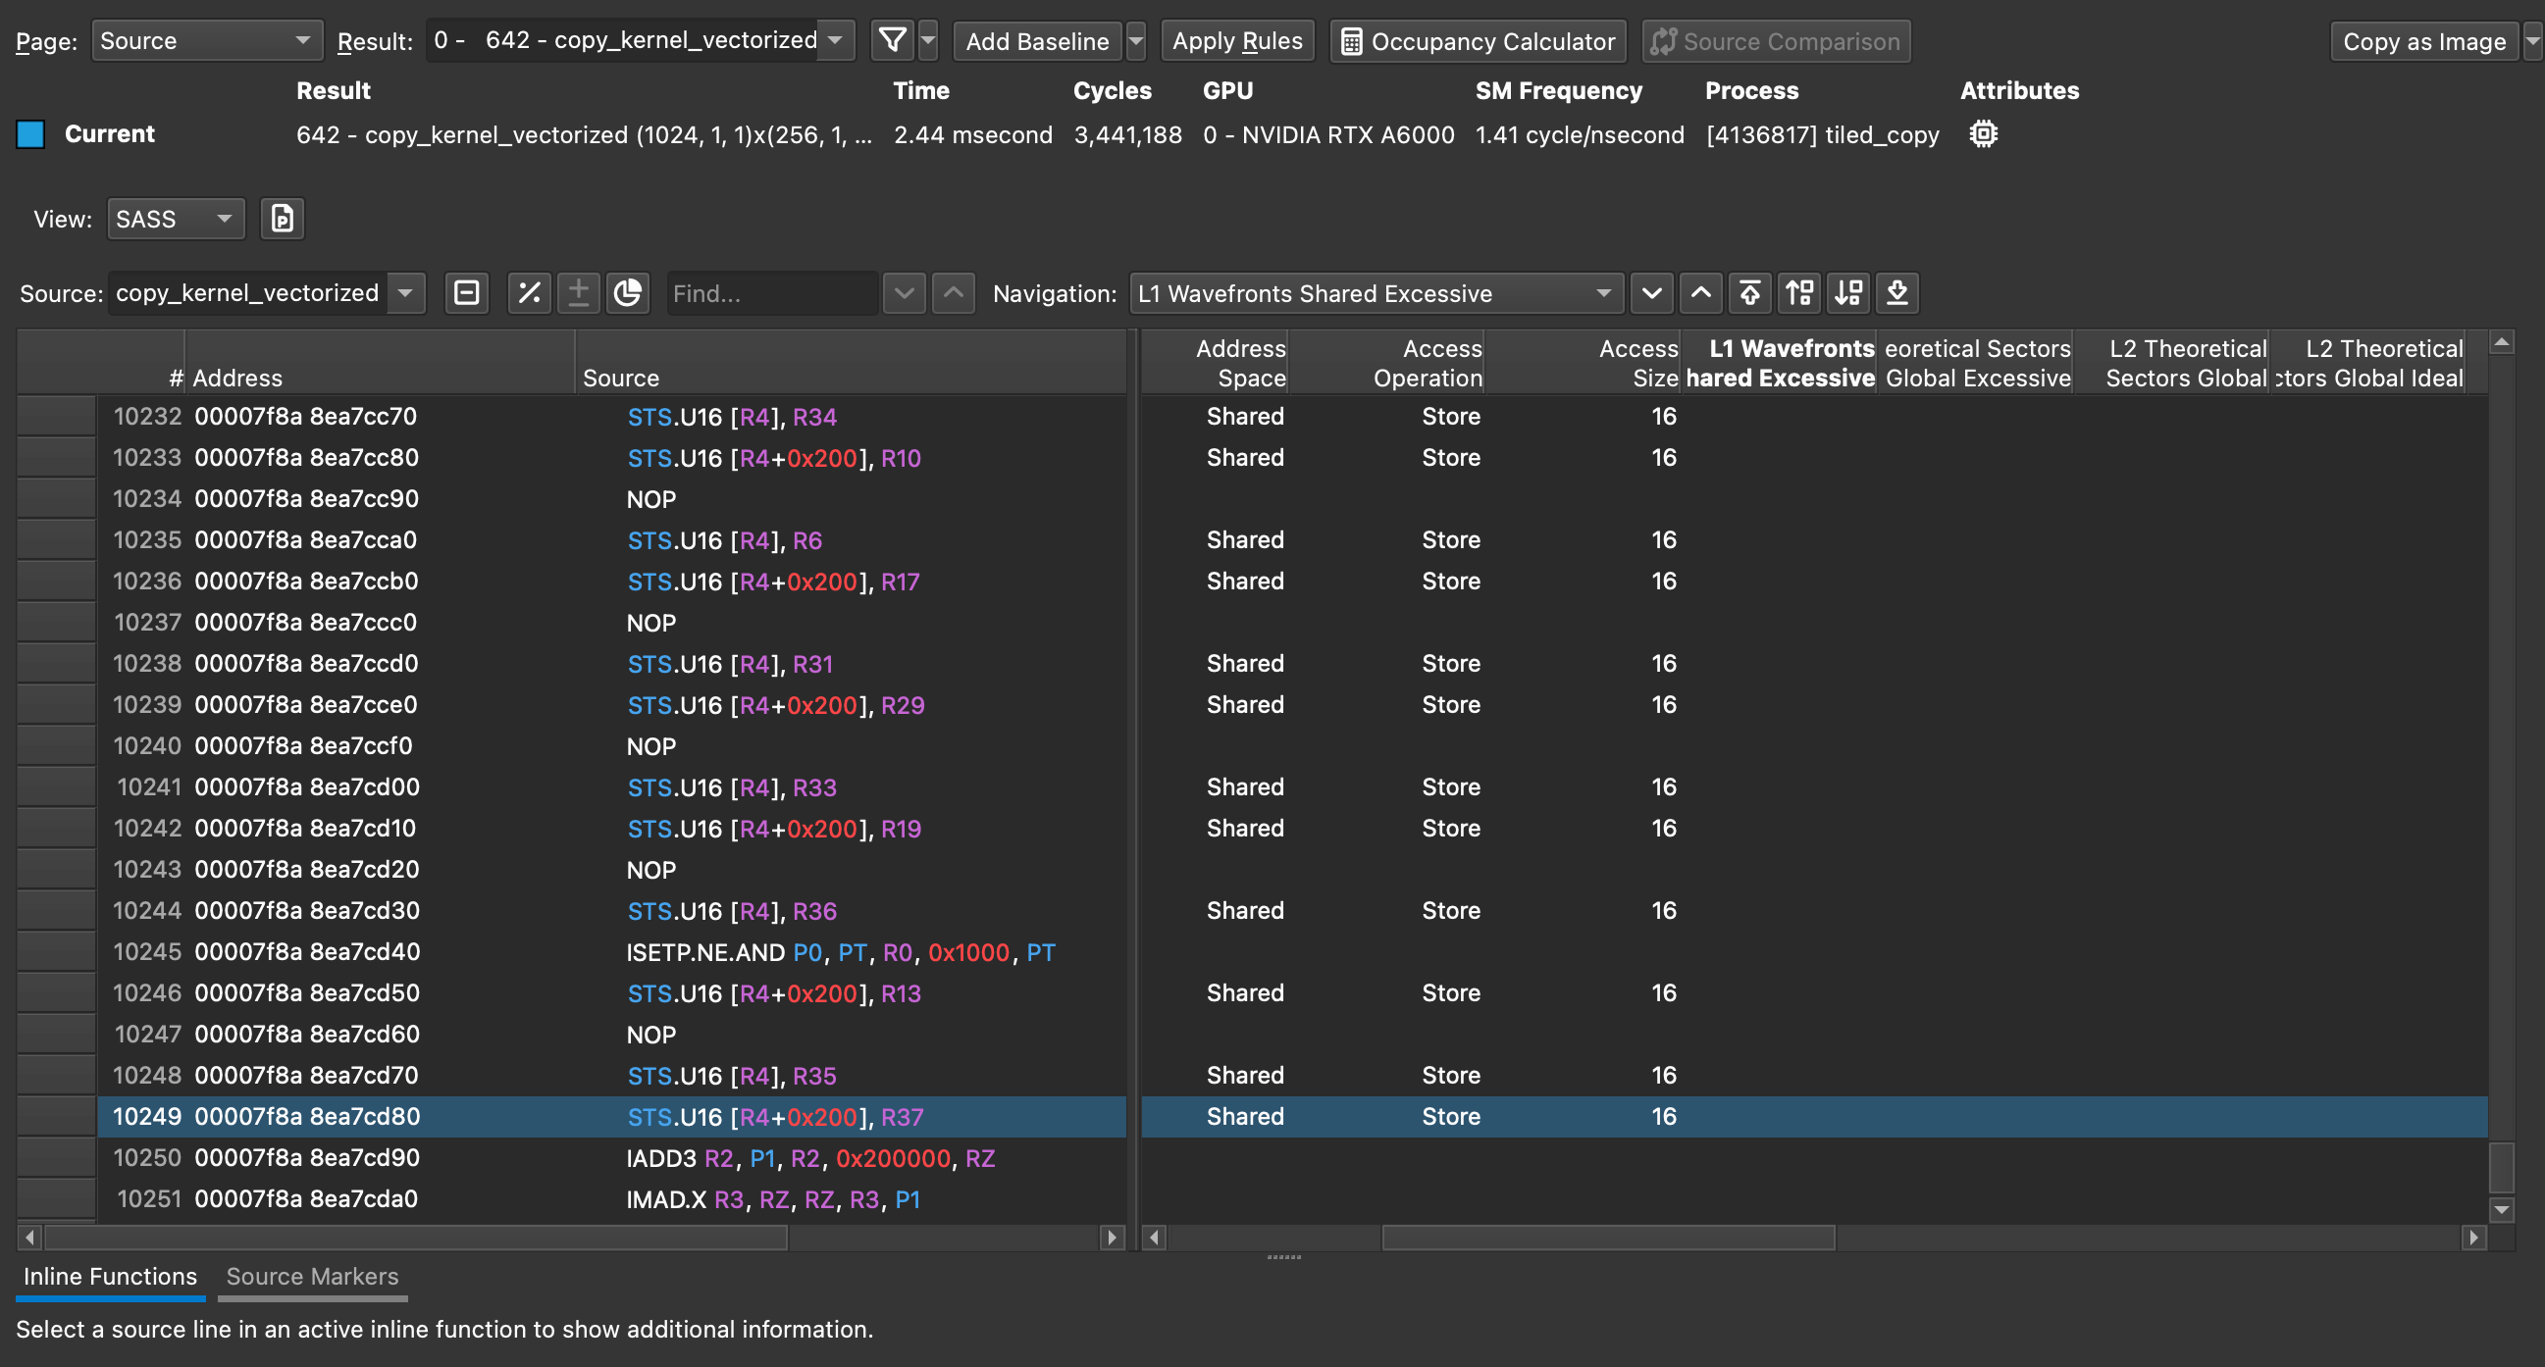Viewport: 2545px width, 1367px height.
Task: Click the plus/minus metric display icon
Action: (579, 293)
